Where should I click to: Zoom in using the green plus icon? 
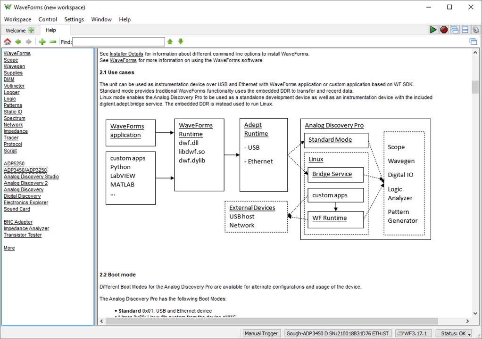pos(42,42)
